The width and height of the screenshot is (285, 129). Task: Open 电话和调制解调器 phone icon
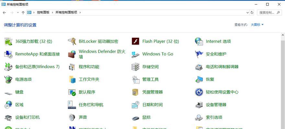[x=199, y=67]
